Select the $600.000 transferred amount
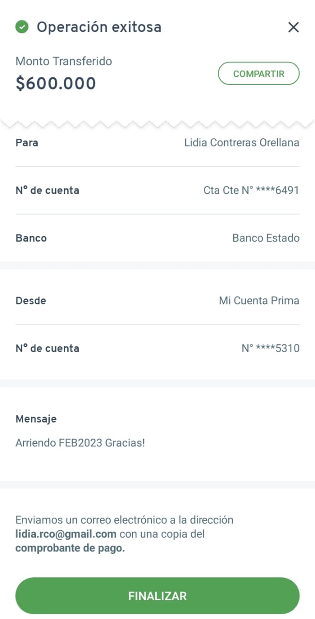The image size is (315, 619). 56,84
